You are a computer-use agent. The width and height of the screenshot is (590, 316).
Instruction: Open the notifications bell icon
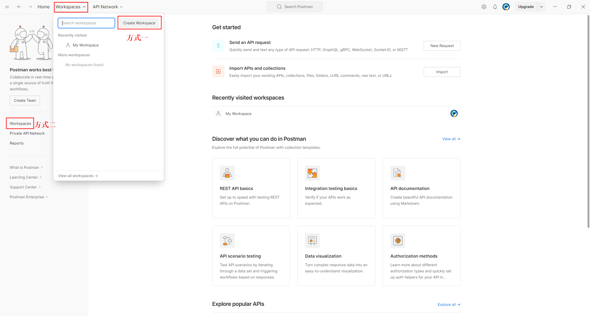coord(495,7)
